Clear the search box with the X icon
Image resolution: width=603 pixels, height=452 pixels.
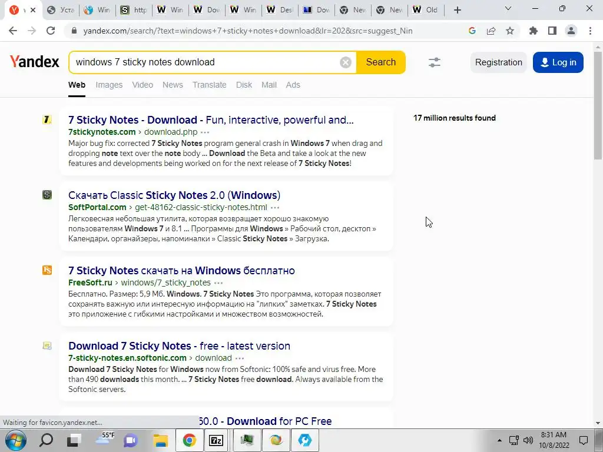346,62
